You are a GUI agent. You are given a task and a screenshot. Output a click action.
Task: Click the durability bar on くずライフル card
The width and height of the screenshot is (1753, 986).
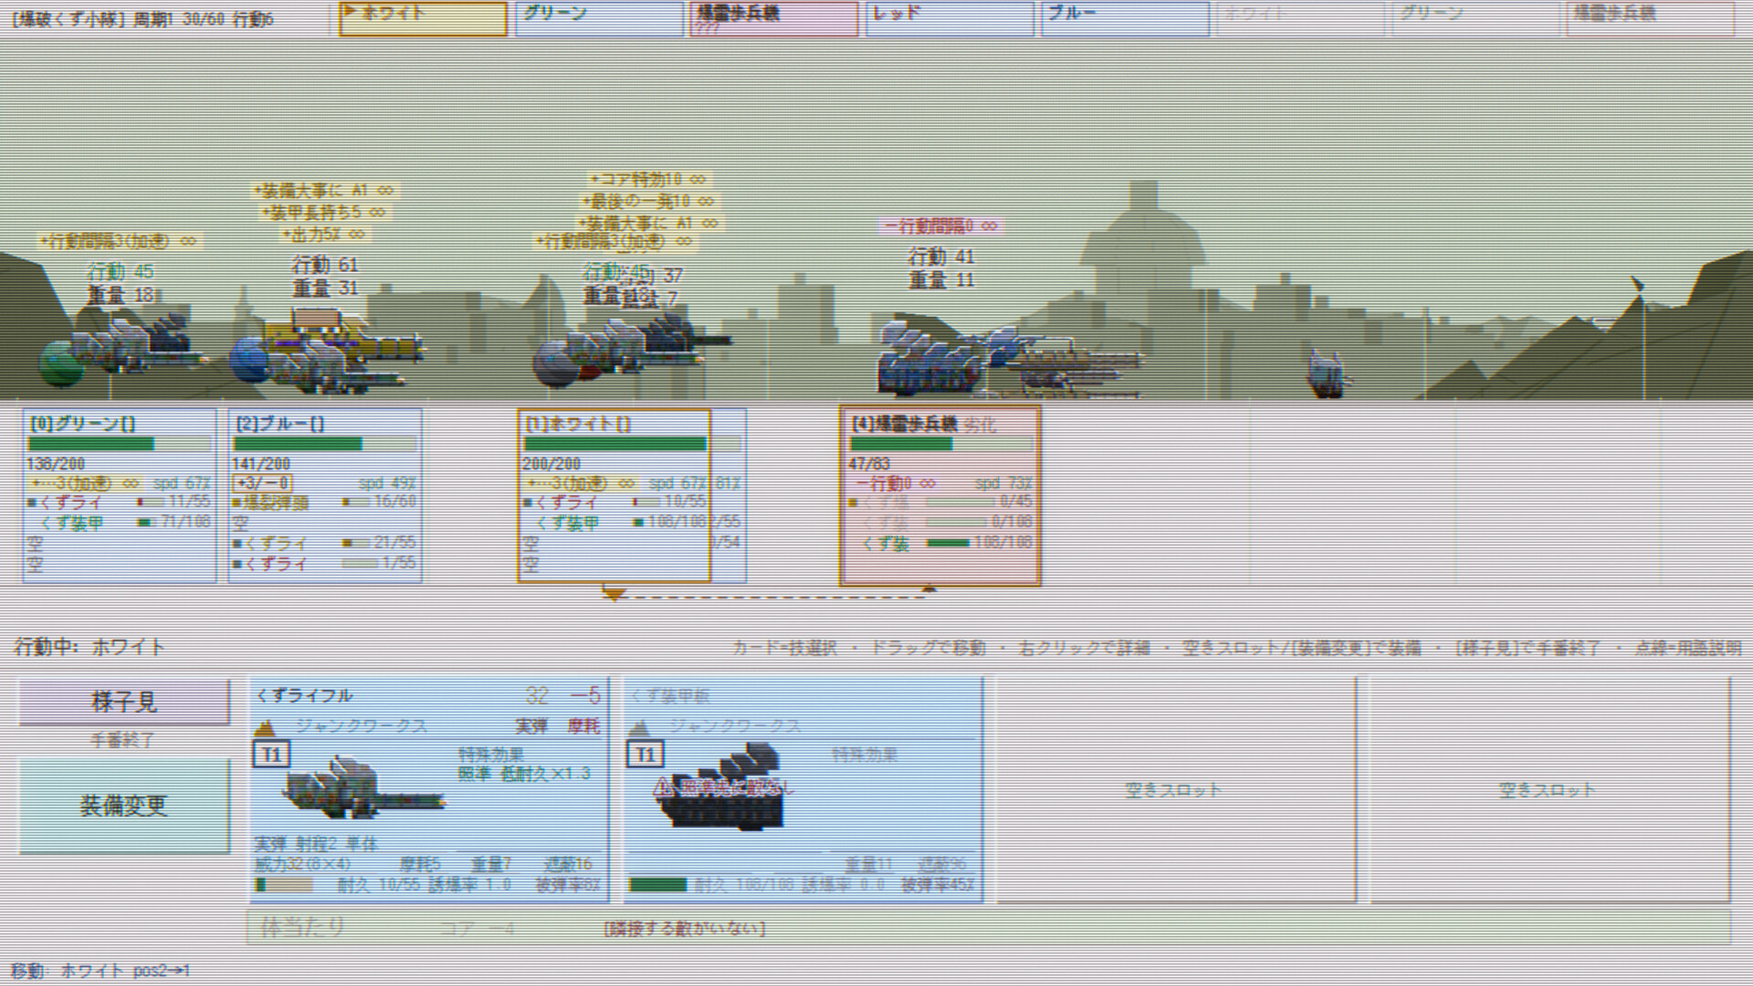284,885
